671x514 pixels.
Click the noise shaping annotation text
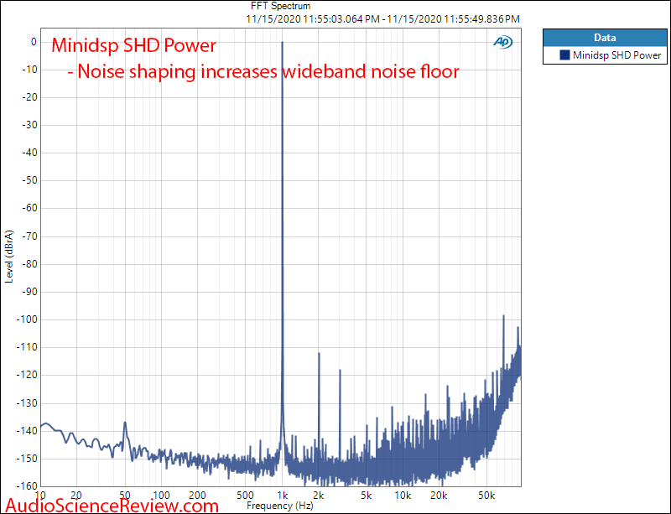263,71
